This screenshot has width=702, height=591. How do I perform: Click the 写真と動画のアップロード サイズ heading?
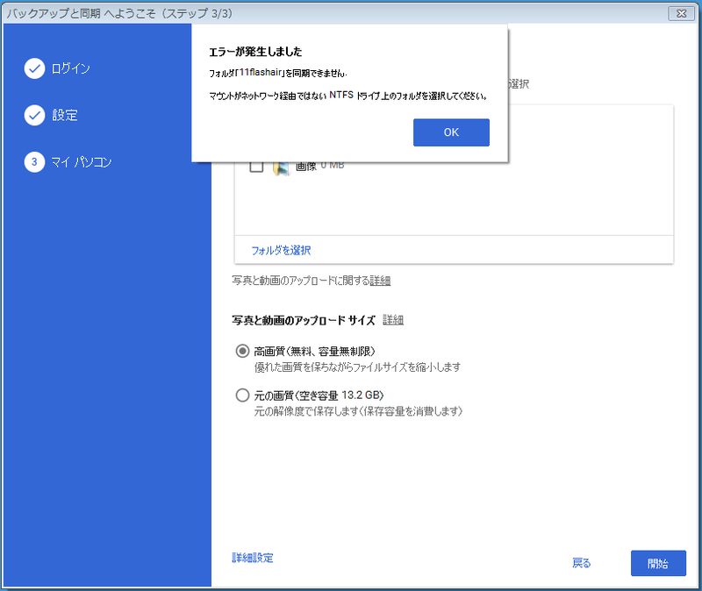coord(304,320)
